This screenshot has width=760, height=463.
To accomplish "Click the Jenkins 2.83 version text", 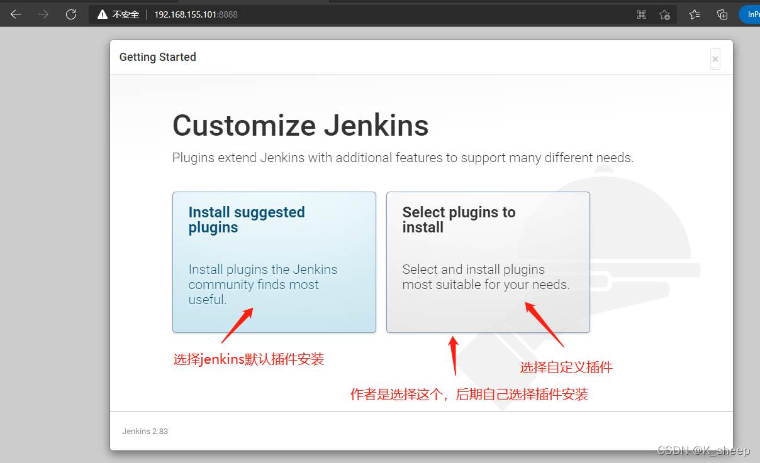I will tap(145, 432).
